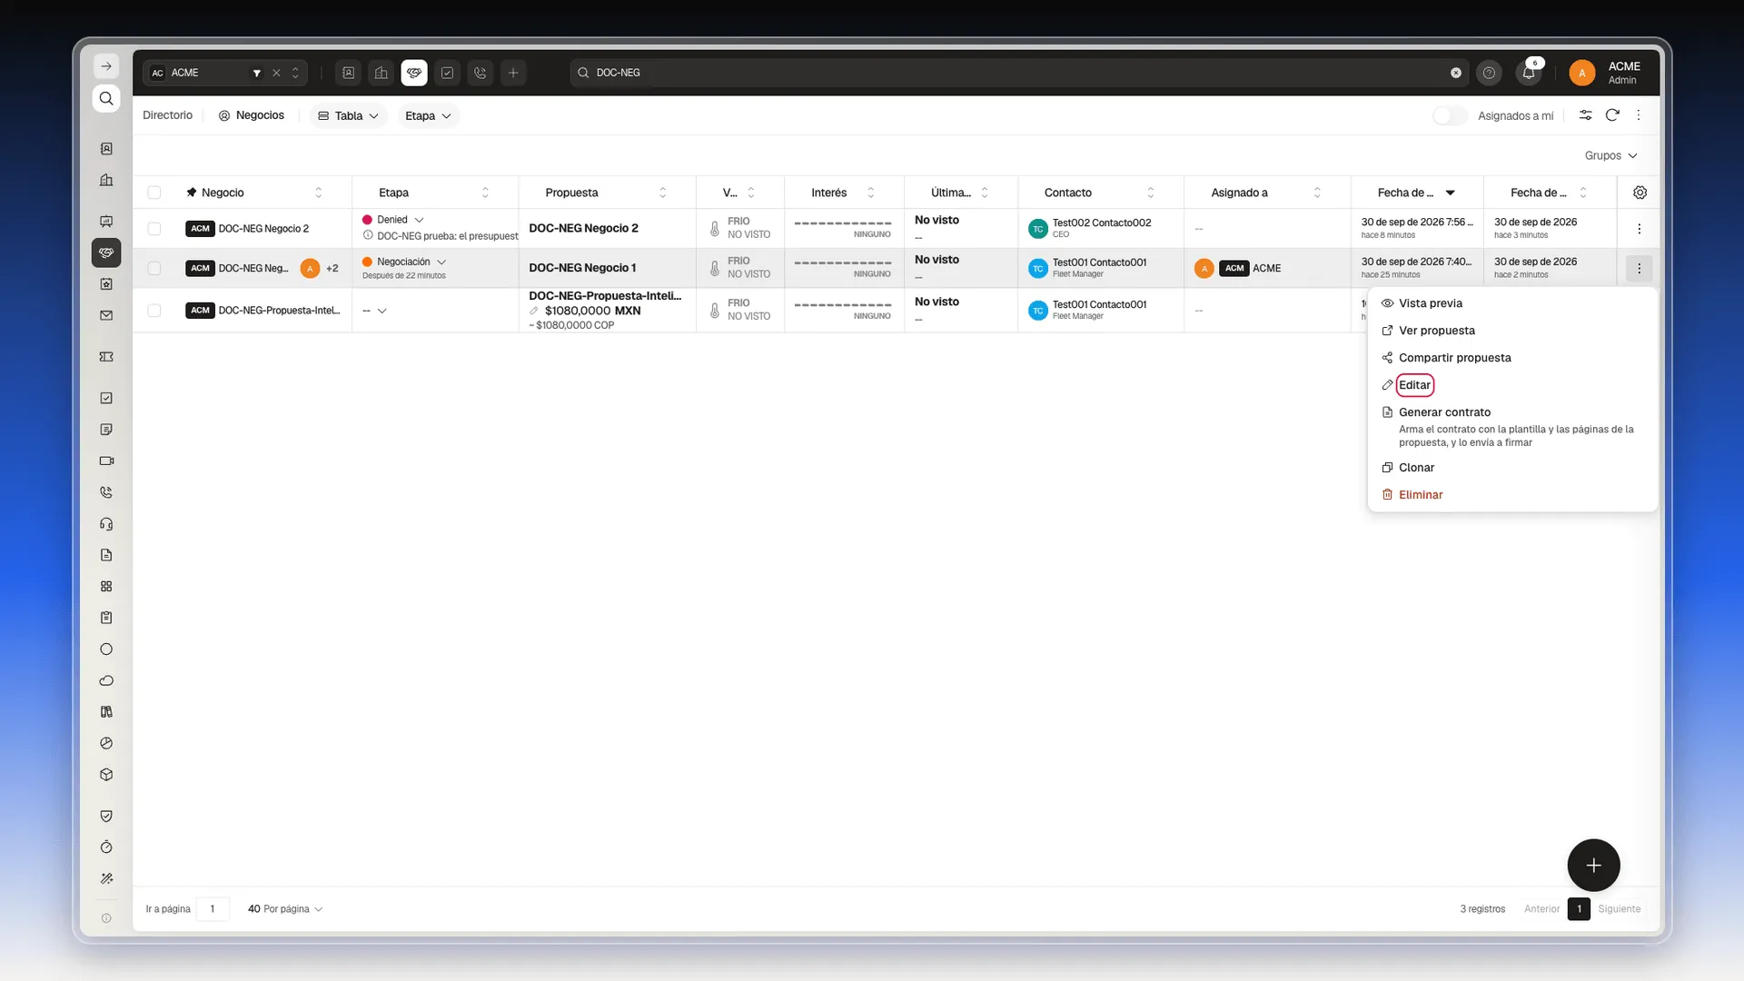Open the Denied stage dropdown
This screenshot has height=981, width=1744.
click(x=419, y=220)
